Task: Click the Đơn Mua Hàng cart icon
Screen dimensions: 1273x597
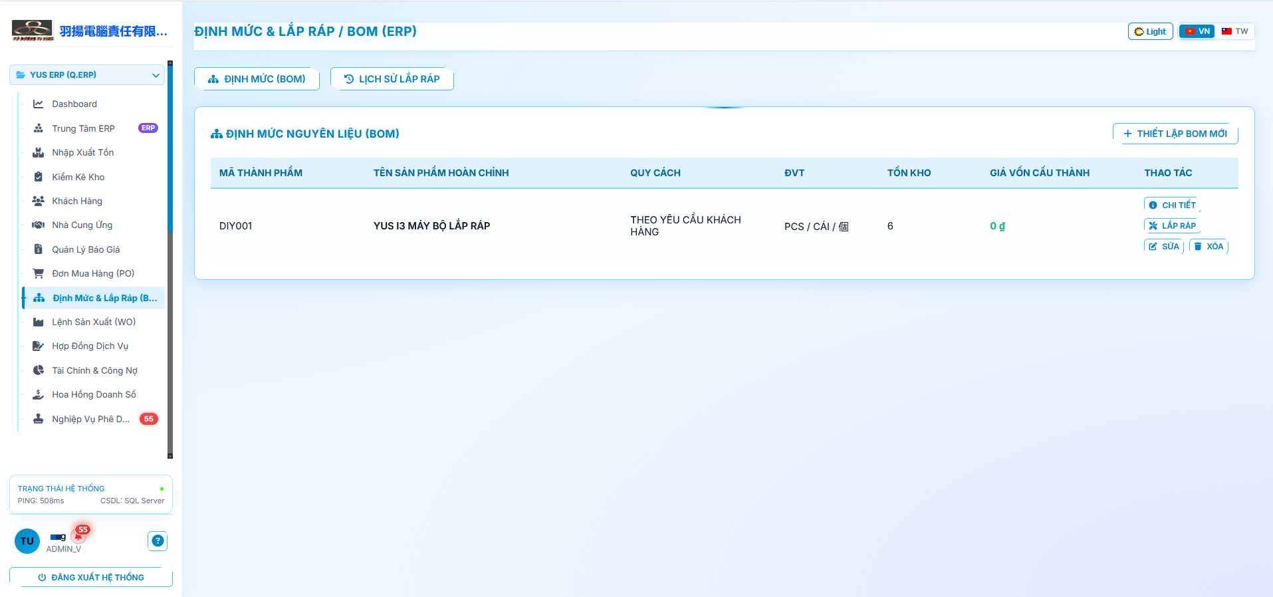Action: click(x=39, y=273)
